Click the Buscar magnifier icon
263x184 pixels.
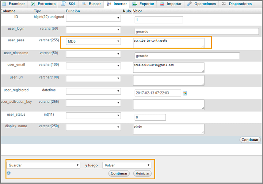84,4
